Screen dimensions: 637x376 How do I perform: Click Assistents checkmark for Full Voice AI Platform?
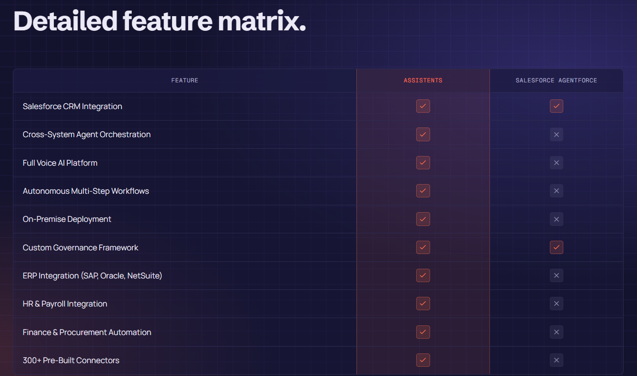coord(423,163)
